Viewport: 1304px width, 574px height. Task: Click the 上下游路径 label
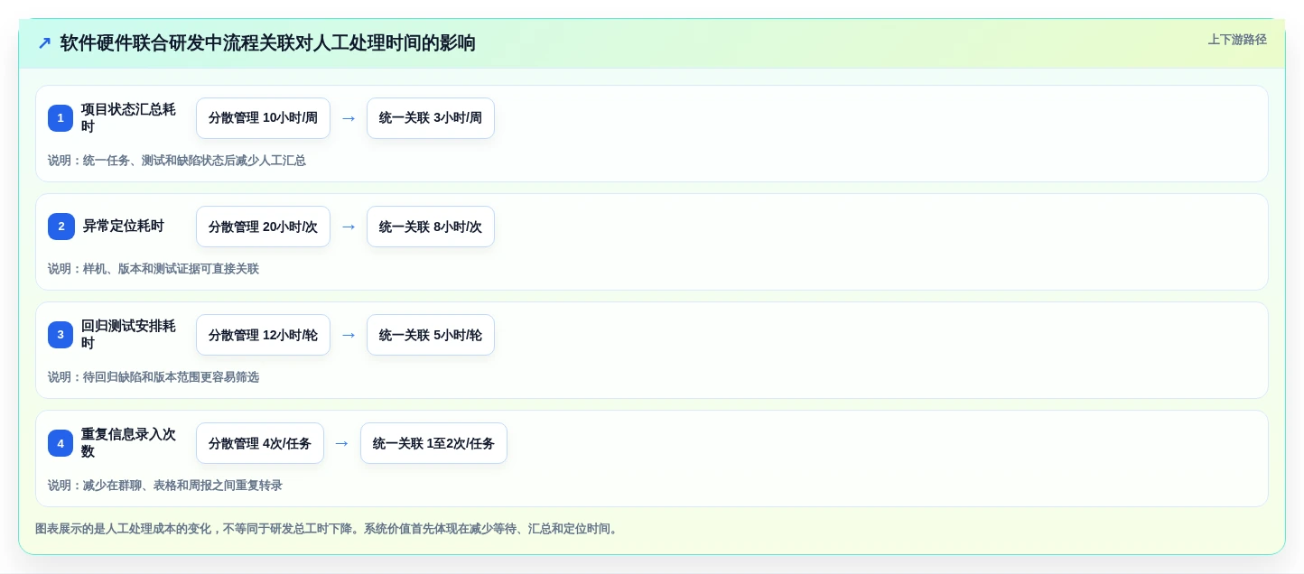tap(1237, 40)
